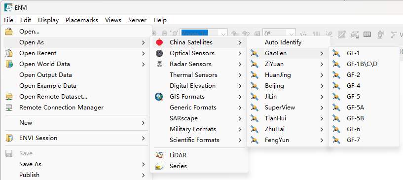Expand the SuperView satellite submenu
Viewport: 403px width, 180px height.
pyautogui.click(x=288, y=108)
